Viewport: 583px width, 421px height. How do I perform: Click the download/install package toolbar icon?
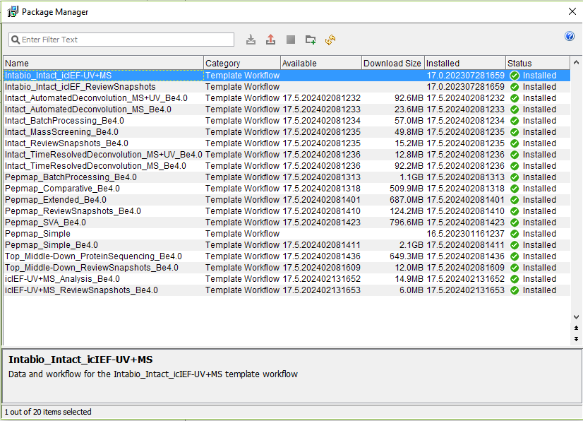pyautogui.click(x=251, y=40)
